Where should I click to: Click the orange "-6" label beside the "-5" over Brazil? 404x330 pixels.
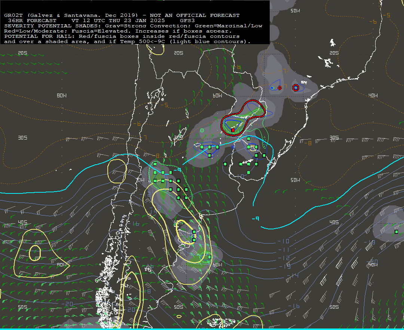(373, 22)
